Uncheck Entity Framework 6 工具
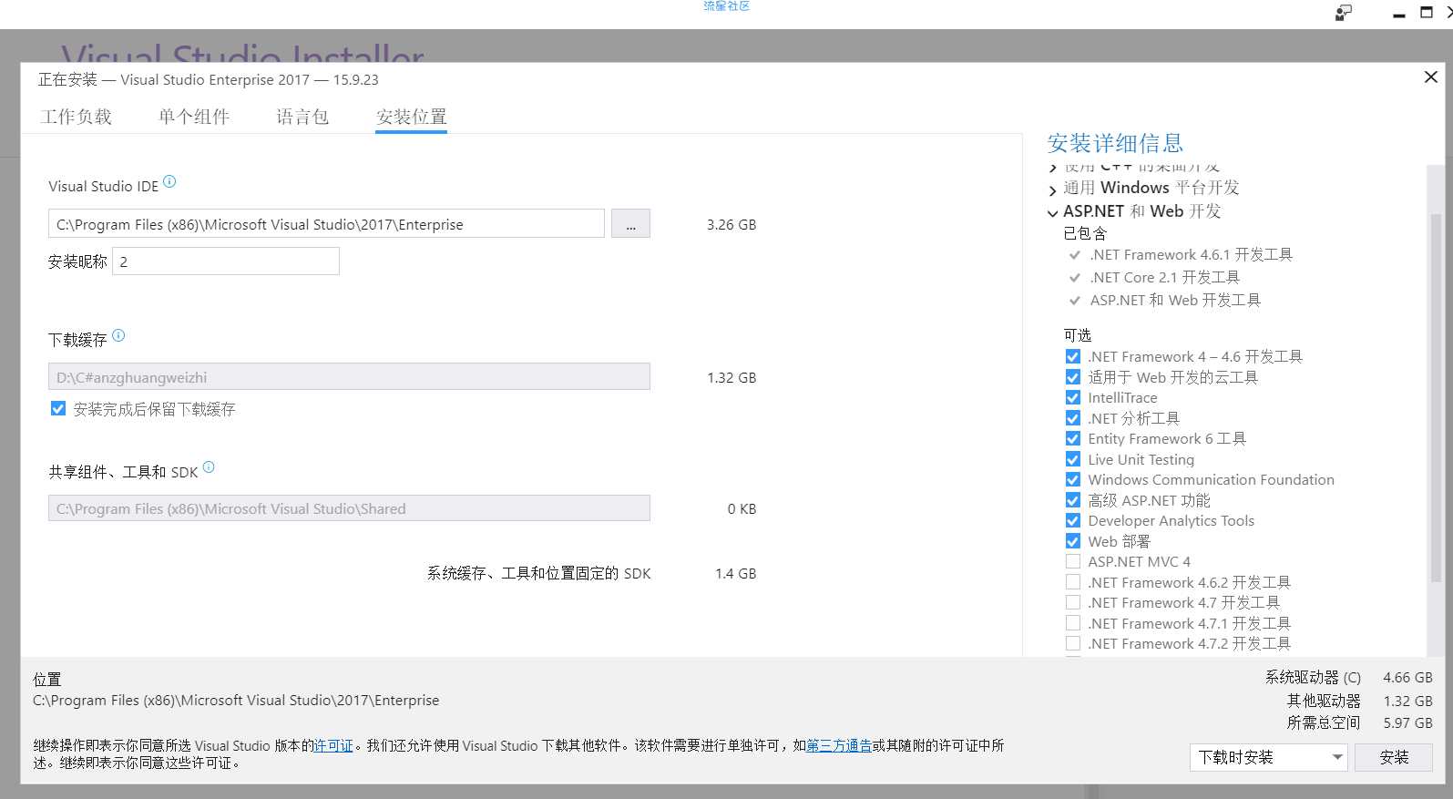1453x799 pixels. [x=1073, y=438]
